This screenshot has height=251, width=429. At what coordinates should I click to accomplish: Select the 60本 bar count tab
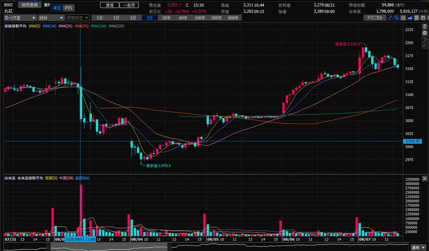183,18
